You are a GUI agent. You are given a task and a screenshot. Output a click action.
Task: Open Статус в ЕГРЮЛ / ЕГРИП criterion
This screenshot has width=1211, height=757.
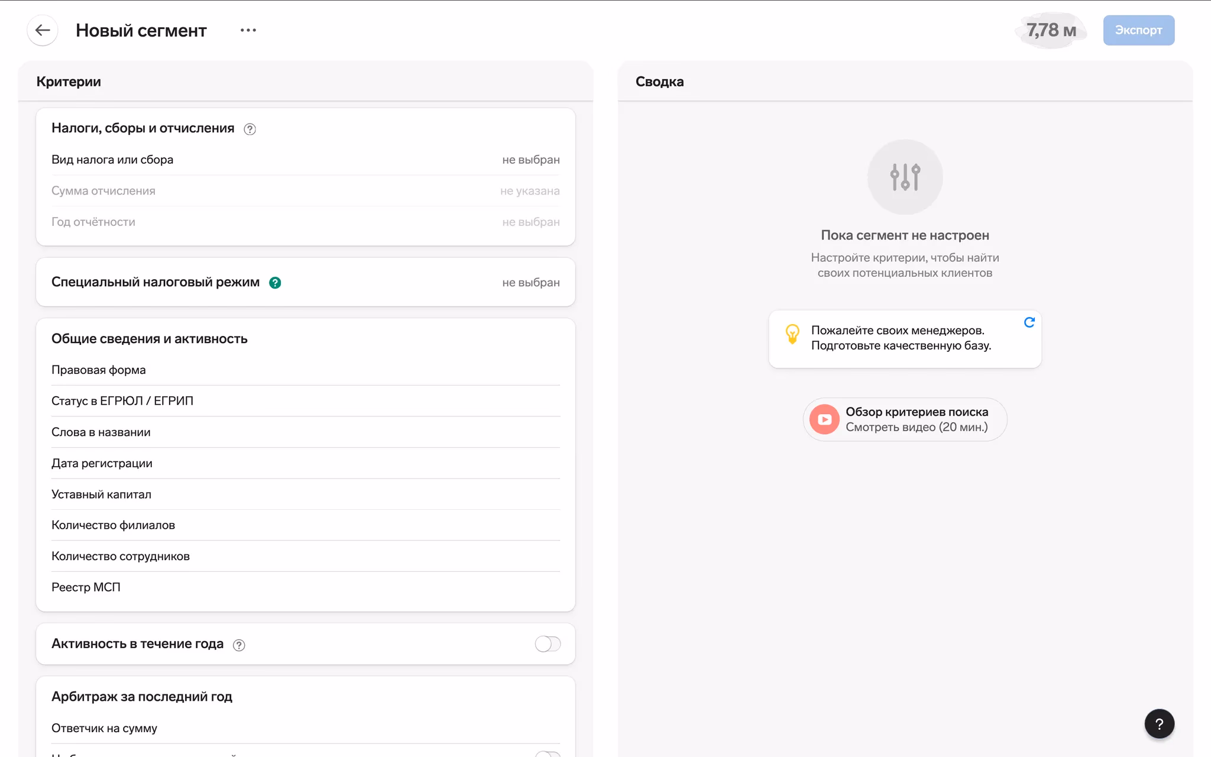[x=305, y=401]
